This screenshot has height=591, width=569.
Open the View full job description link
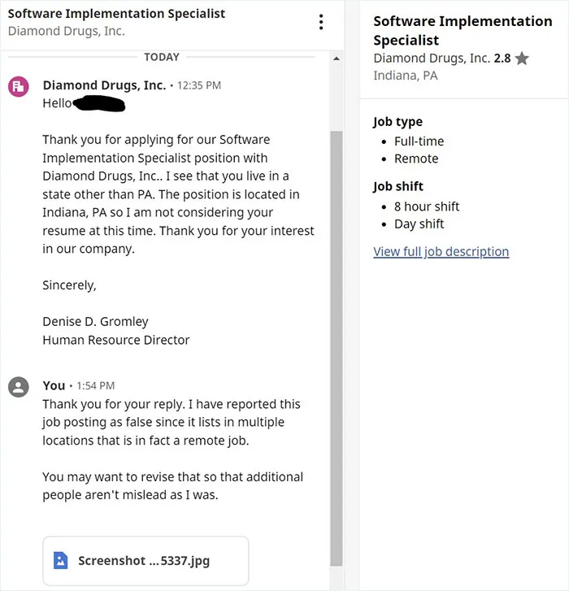click(441, 251)
